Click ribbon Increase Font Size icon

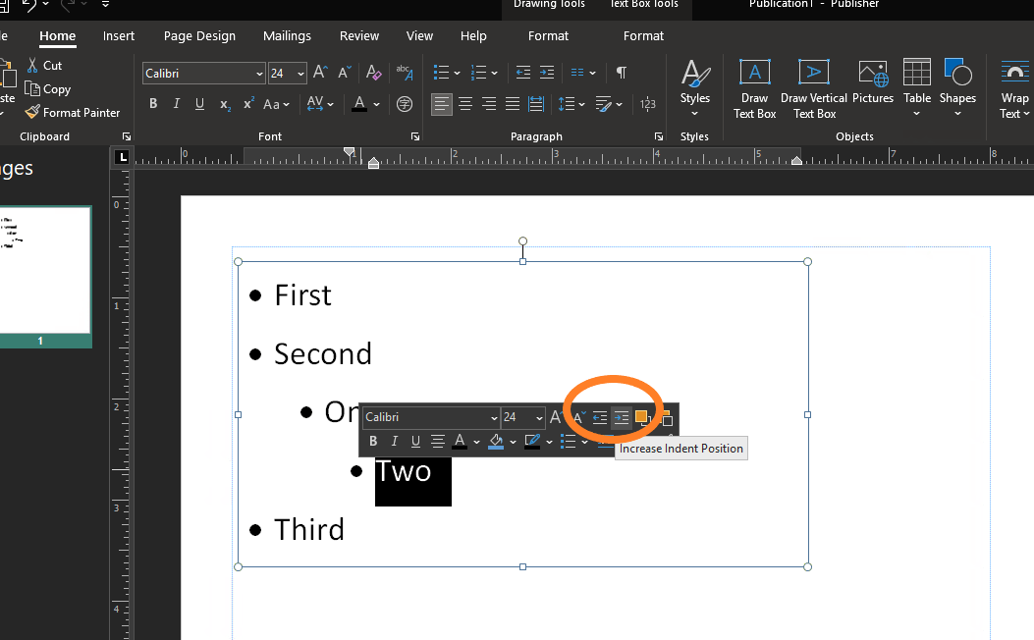(x=320, y=72)
